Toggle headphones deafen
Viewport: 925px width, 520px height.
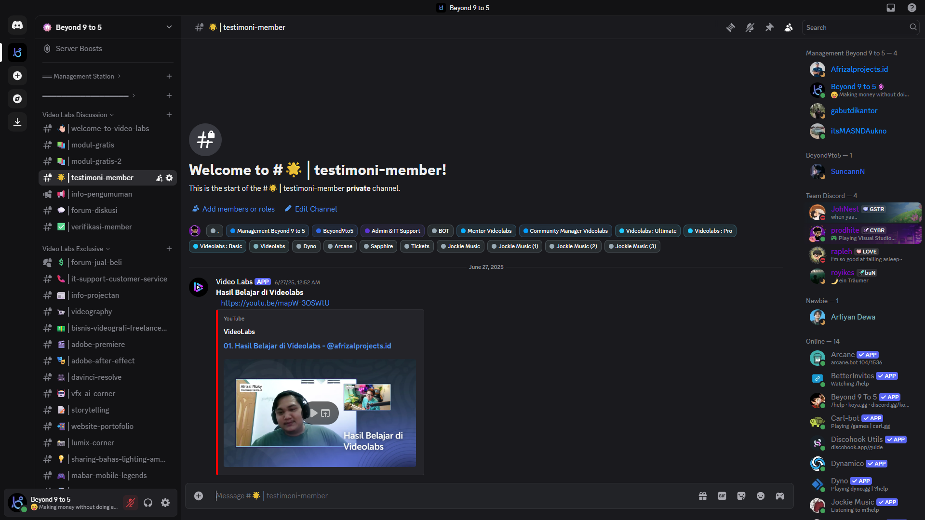pyautogui.click(x=148, y=503)
